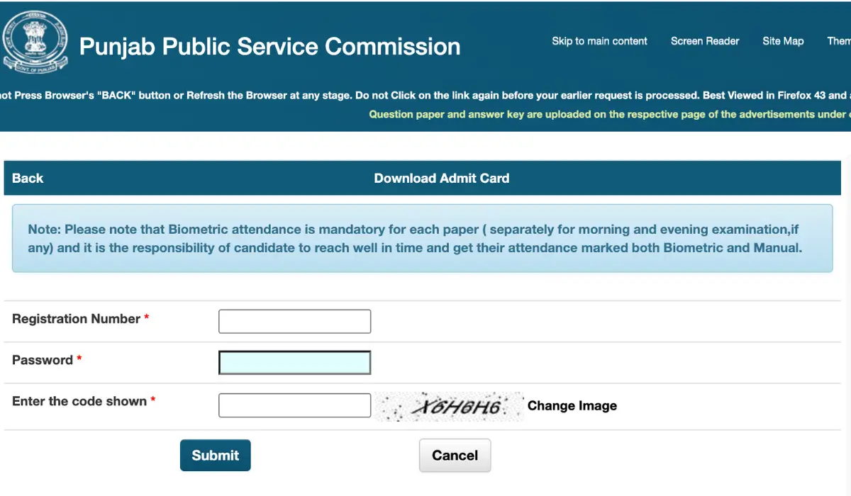This screenshot has height=496, width=851.
Task: Click the Punjab Public Service Commission title text
Action: (269, 46)
